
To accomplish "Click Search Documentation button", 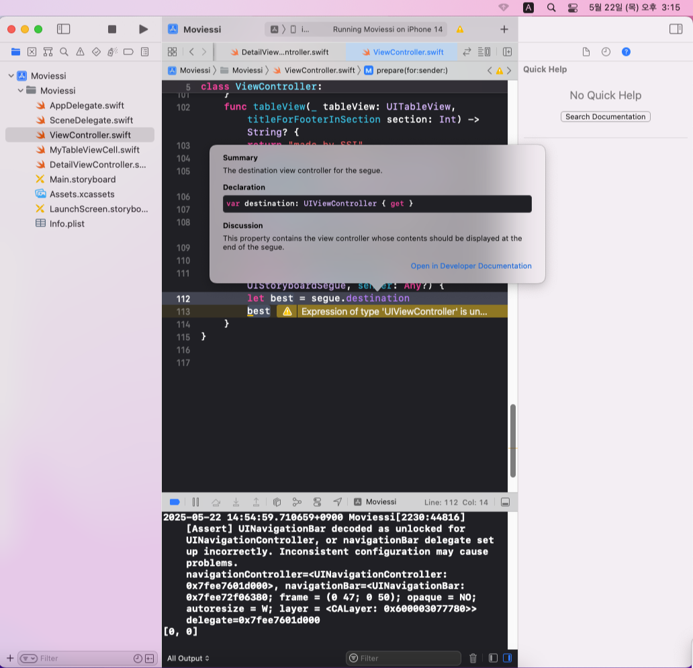I will 605,117.
